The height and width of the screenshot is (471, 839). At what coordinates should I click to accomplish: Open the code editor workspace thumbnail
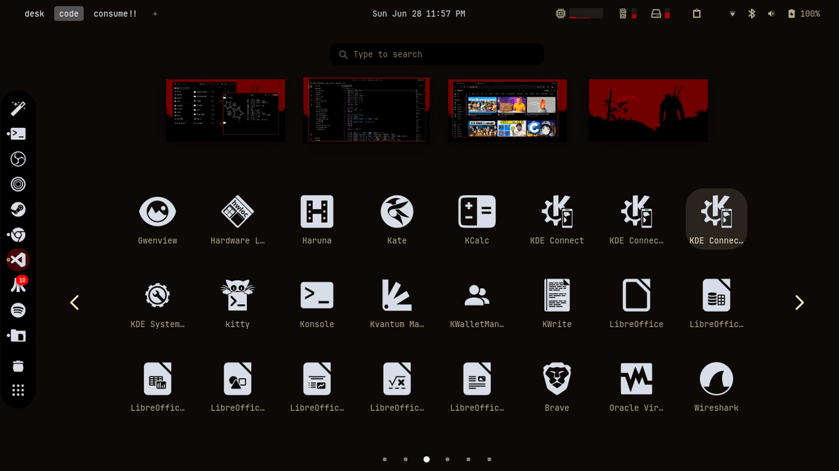coord(366,110)
